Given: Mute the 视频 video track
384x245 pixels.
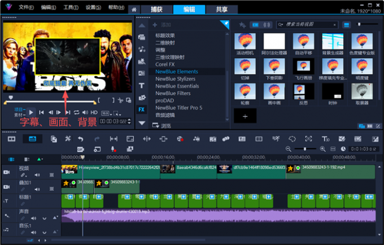Looking at the screenshot, I should click(37, 175).
